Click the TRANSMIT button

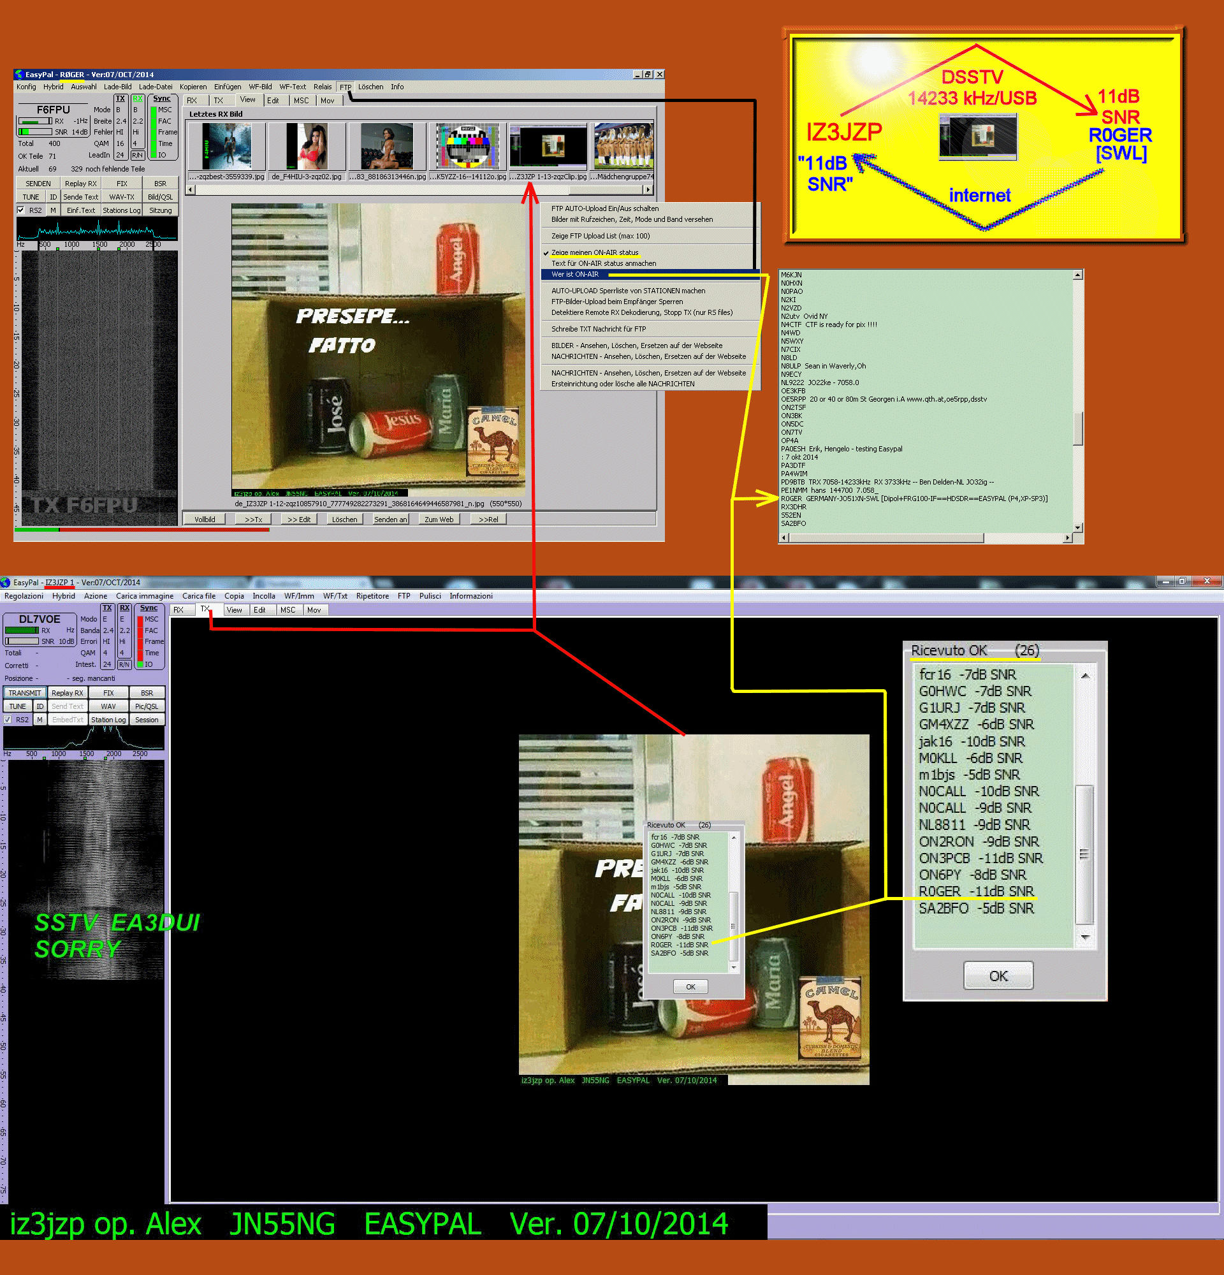coord(25,693)
